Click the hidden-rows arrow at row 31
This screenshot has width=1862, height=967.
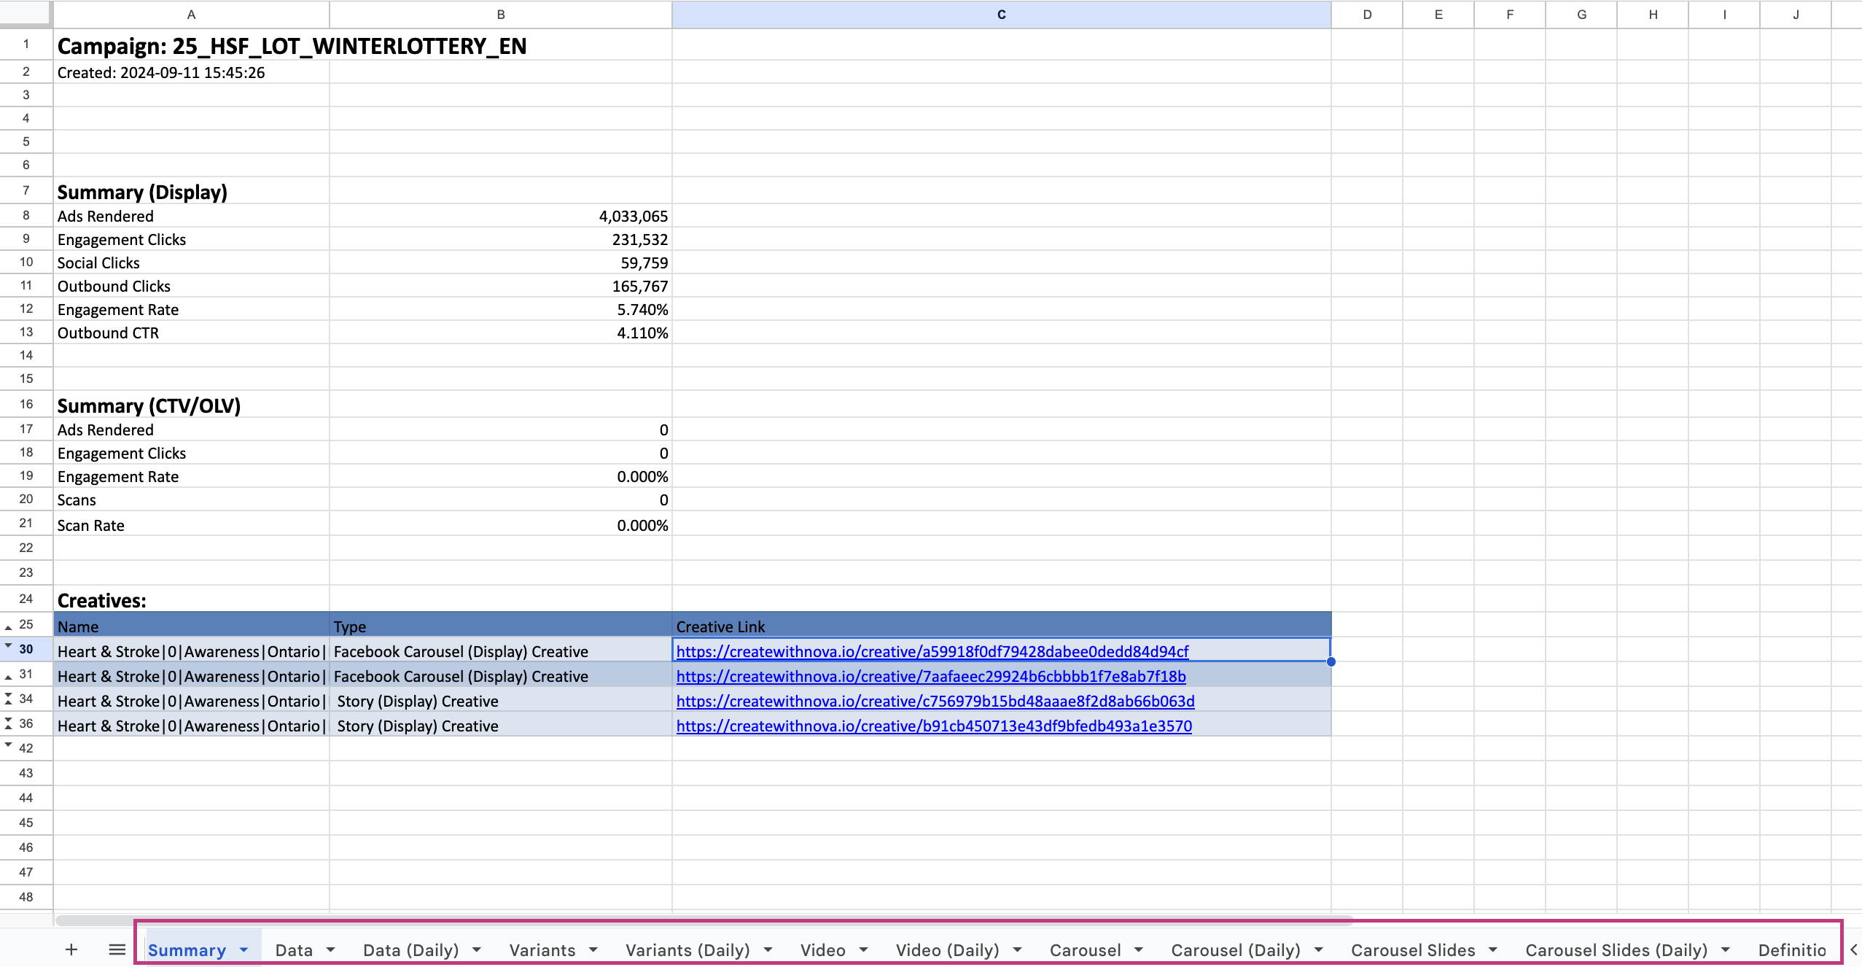(x=8, y=677)
